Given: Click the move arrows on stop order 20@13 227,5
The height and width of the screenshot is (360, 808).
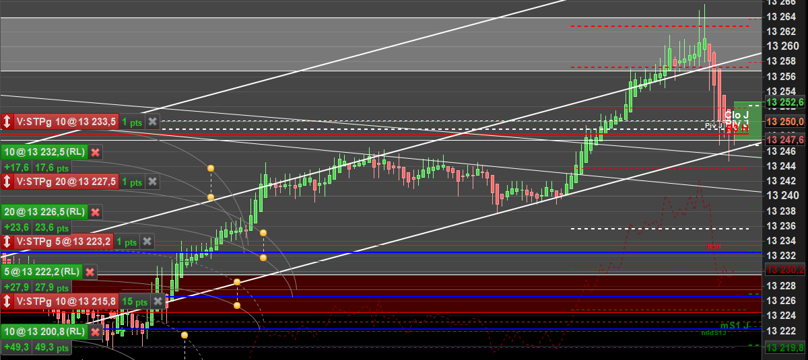Looking at the screenshot, I should click(x=7, y=182).
